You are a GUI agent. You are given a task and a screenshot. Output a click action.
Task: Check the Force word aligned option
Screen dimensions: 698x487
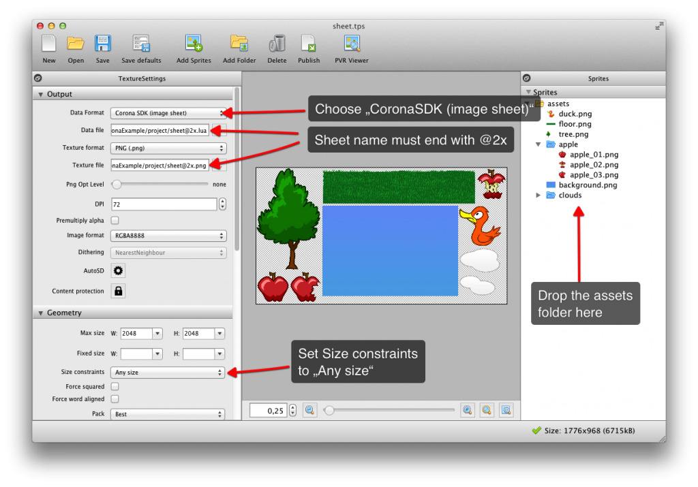[x=115, y=399]
